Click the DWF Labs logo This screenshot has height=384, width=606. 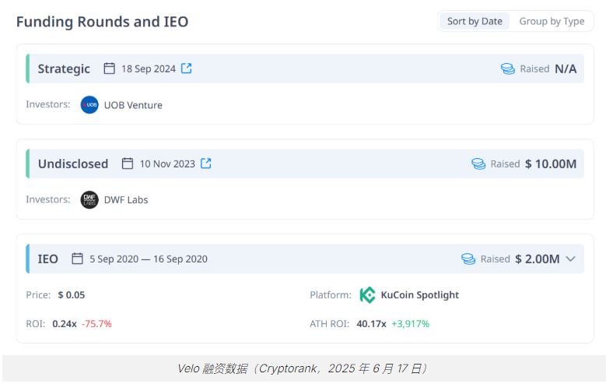click(x=89, y=199)
